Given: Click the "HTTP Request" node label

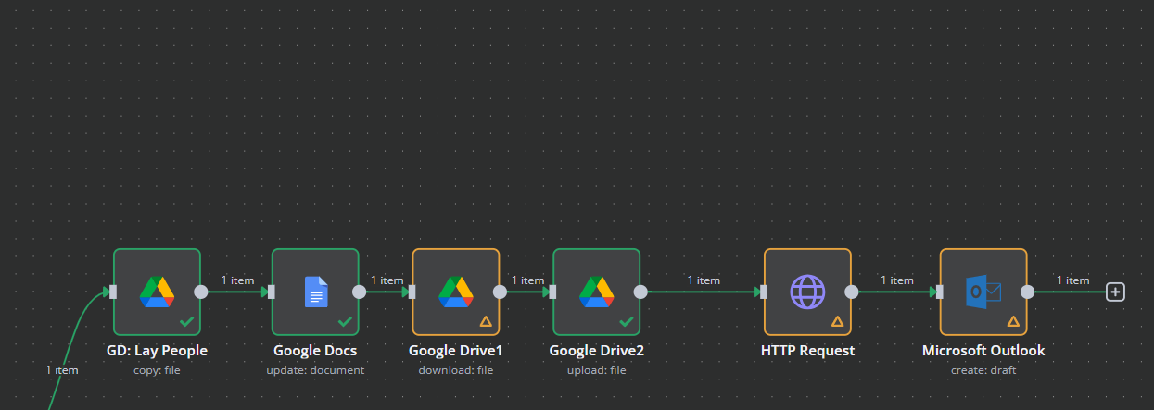Looking at the screenshot, I should click(x=807, y=351).
